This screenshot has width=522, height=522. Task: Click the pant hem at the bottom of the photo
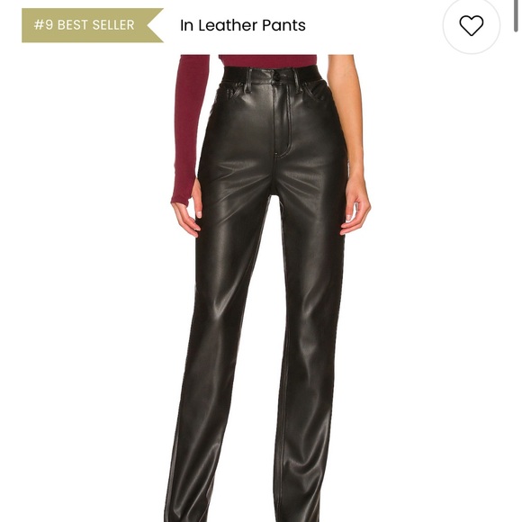tap(247, 513)
